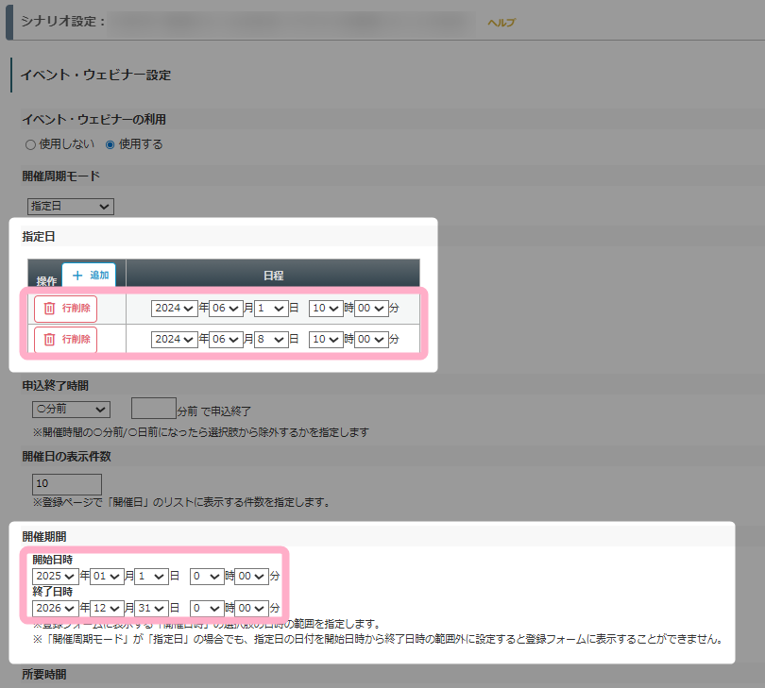Click the ヘルプ link
The width and height of the screenshot is (765, 688).
[501, 23]
